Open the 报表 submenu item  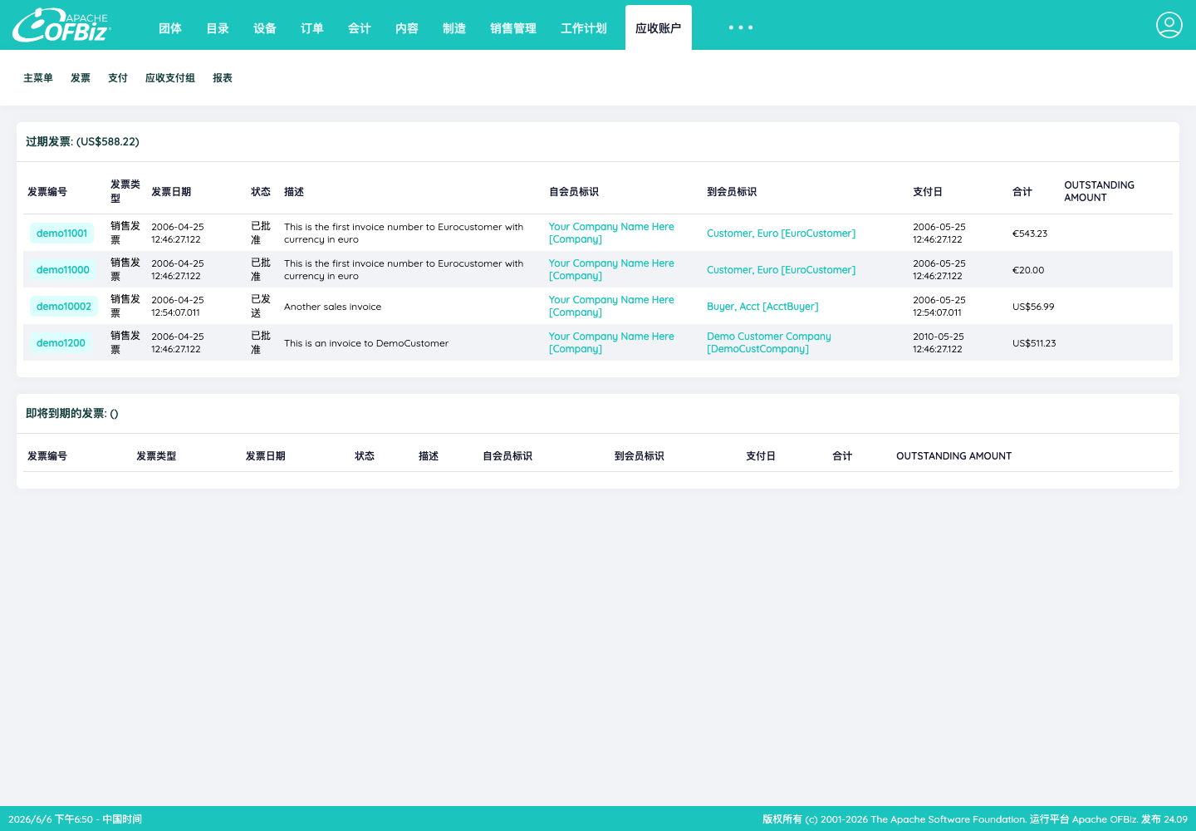point(223,78)
